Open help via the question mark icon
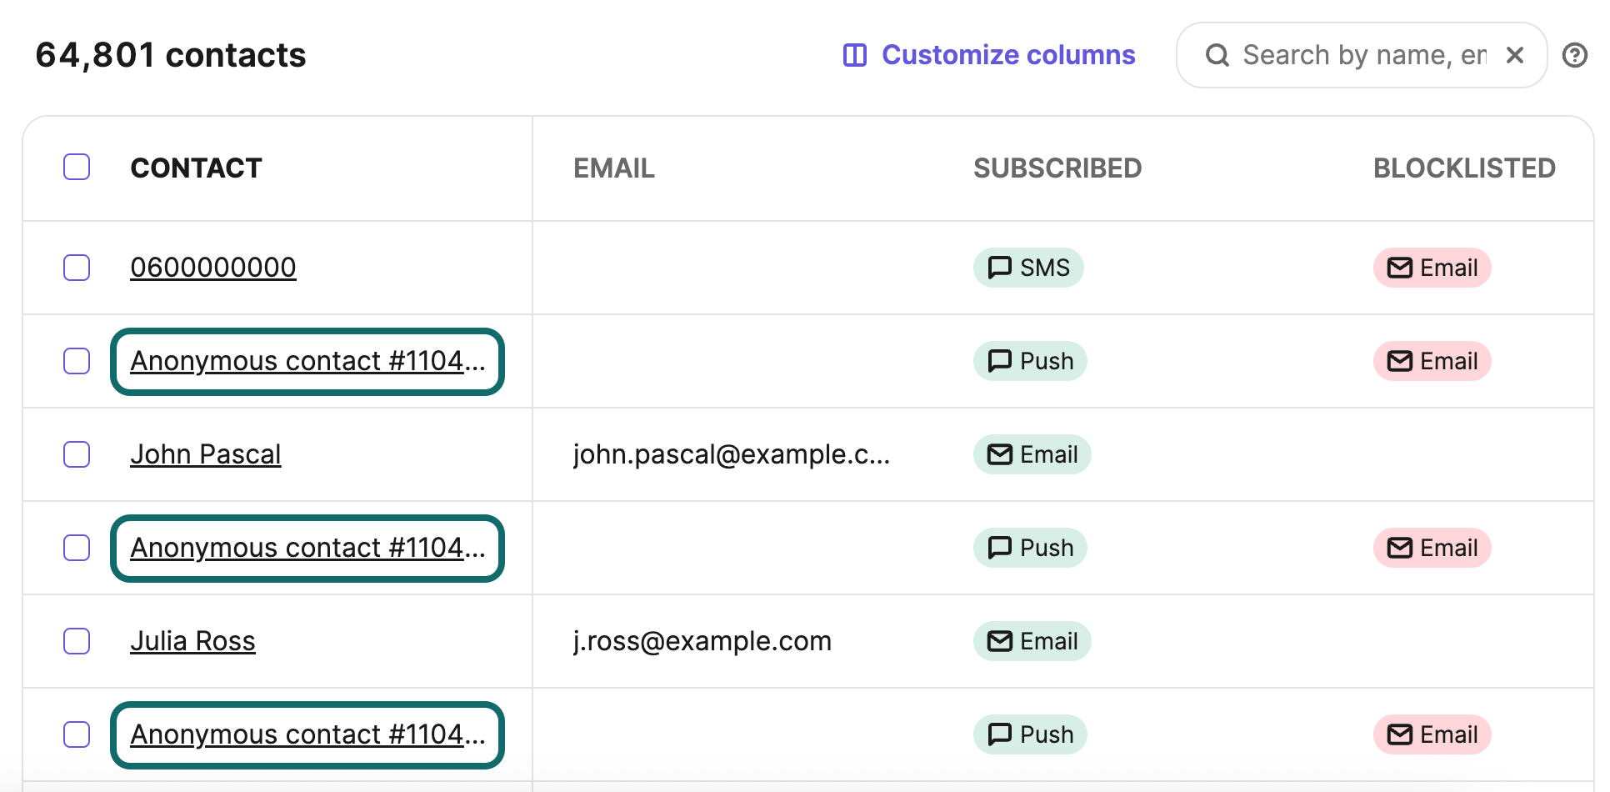The image size is (1610, 792). 1575,55
